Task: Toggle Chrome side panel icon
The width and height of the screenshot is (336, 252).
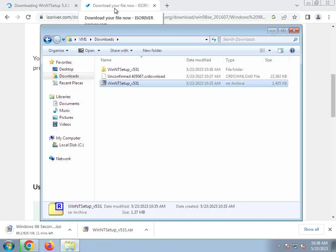Action: [x=308, y=17]
